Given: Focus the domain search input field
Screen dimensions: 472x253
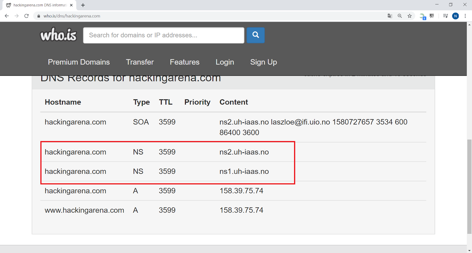Looking at the screenshot, I should click(164, 35).
